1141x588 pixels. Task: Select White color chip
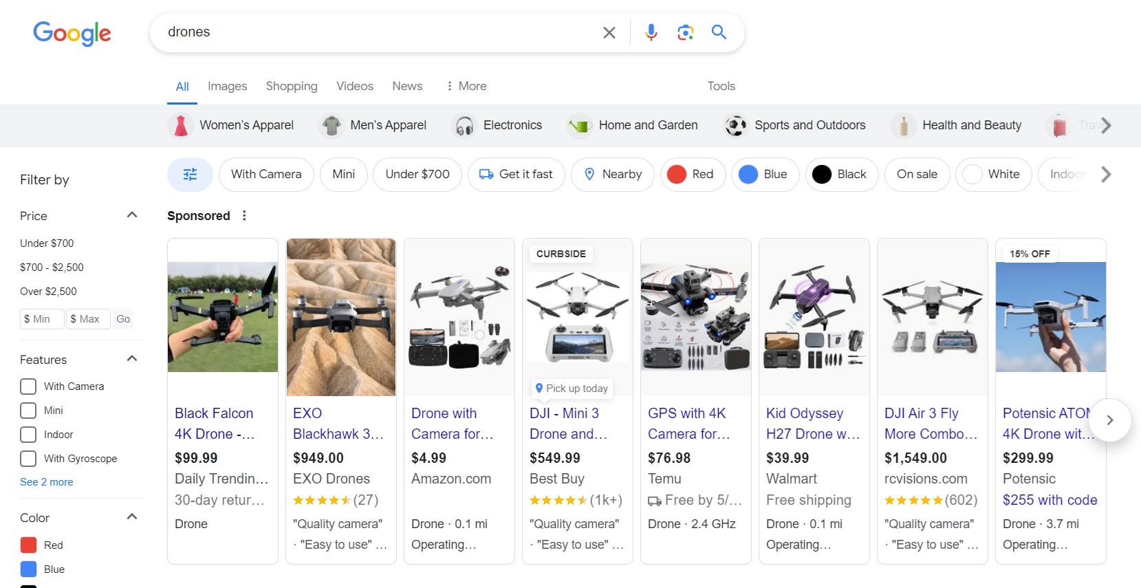993,174
